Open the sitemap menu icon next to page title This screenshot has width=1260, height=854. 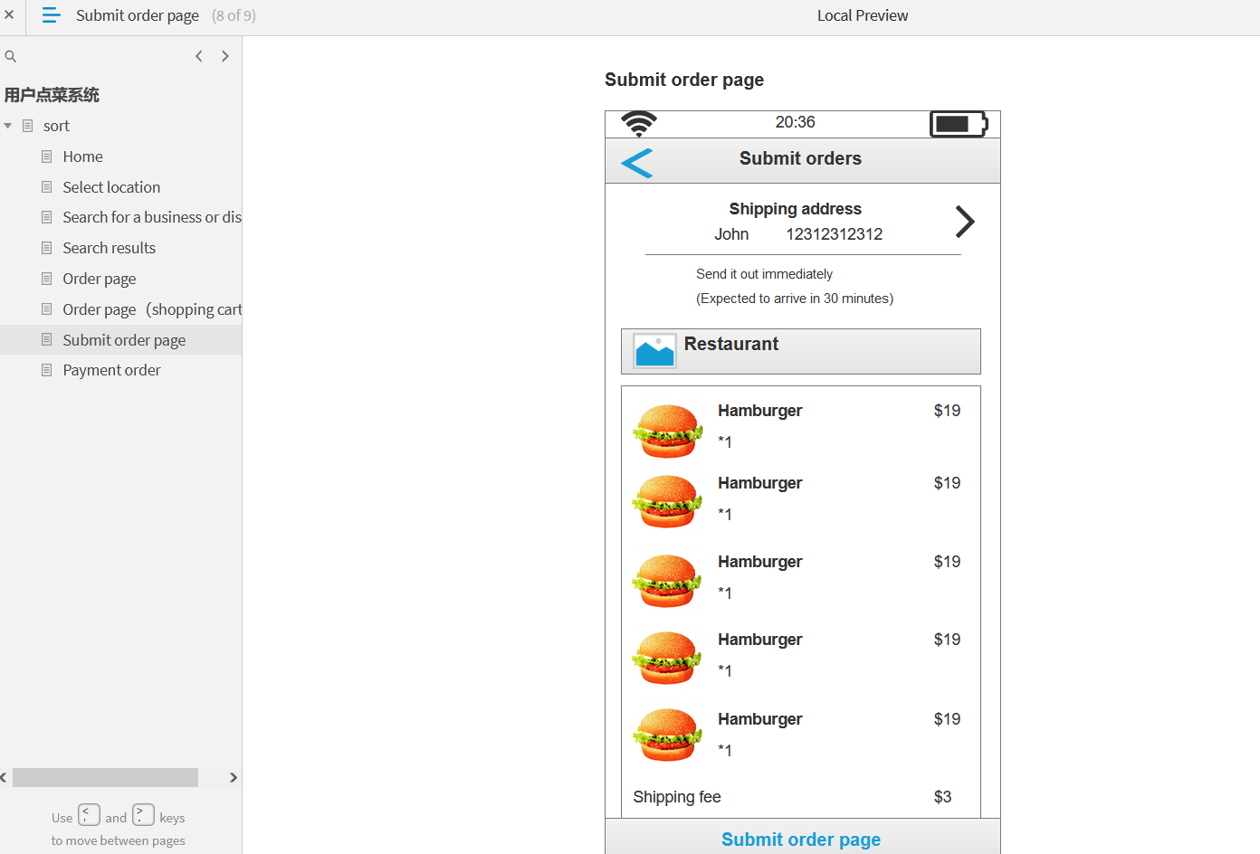click(x=51, y=15)
